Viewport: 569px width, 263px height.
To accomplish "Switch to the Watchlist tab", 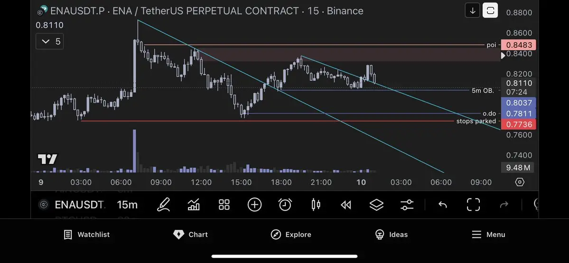I will coord(86,235).
